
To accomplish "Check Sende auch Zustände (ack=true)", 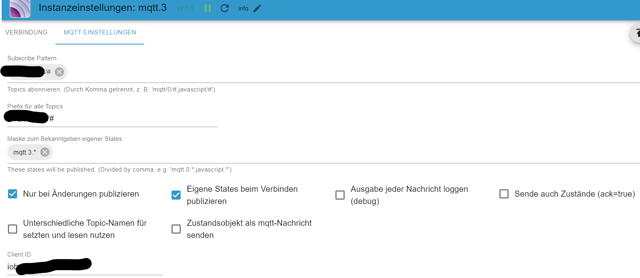I will (504, 194).
